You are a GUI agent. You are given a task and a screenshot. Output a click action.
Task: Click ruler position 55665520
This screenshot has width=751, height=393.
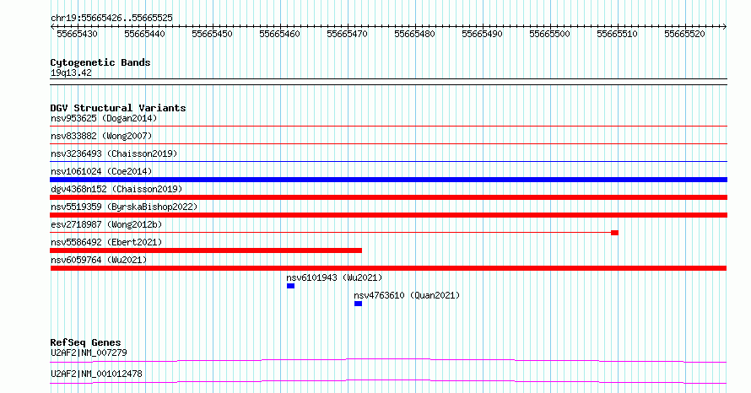coord(685,34)
